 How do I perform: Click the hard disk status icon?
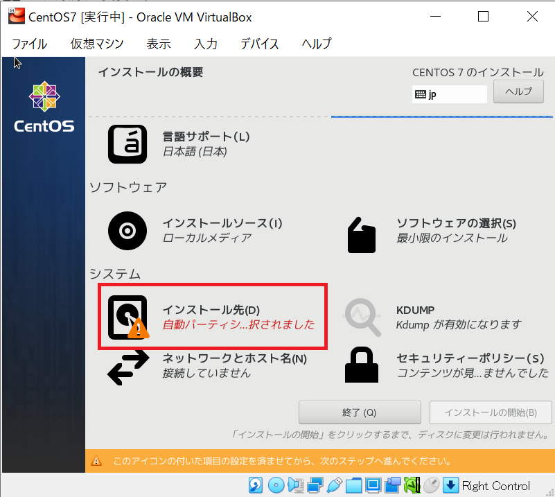(x=256, y=485)
